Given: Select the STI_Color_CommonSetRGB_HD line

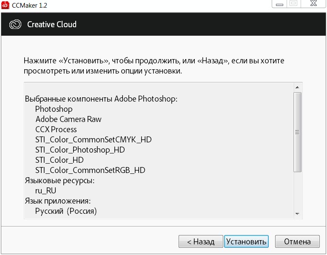Looking at the screenshot, I should coord(90,170).
